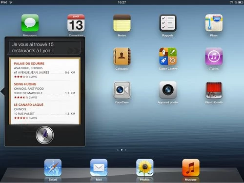Image resolution: width=244 pixels, height=183 pixels.
Task: Open the Messages app
Action: coord(30,23)
